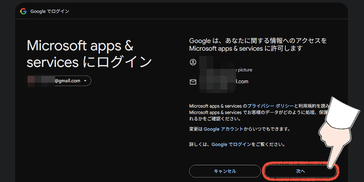The height and width of the screenshot is (182, 364).
Task: Open the Google でログイン help link
Action: [231, 145]
